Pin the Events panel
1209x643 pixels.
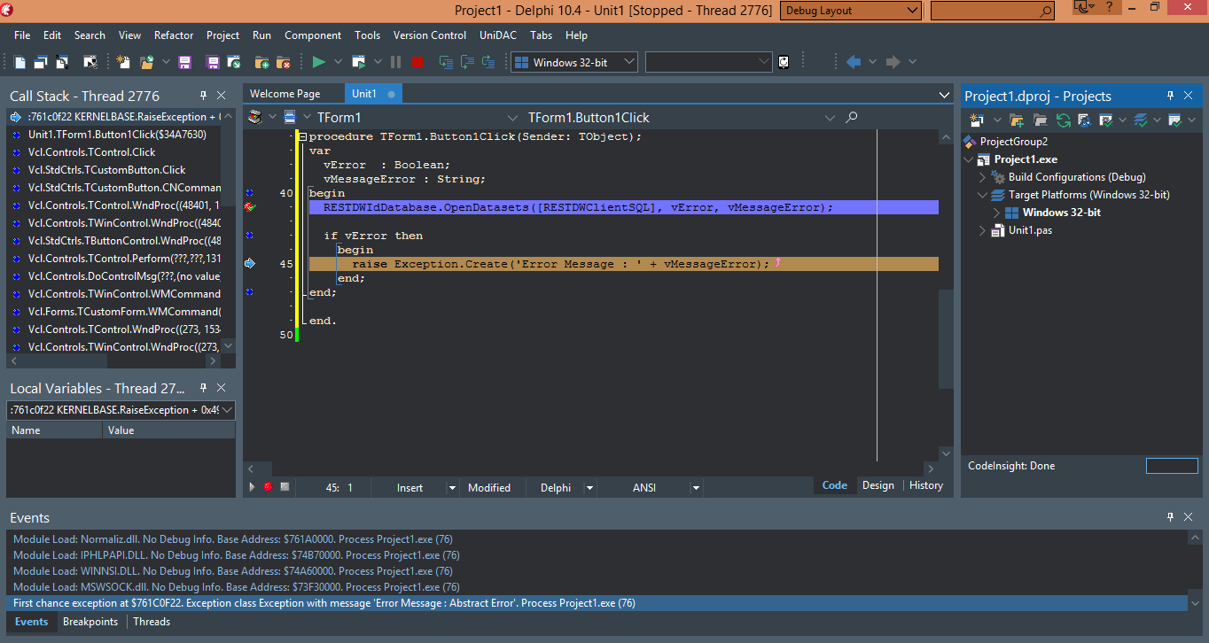click(x=1170, y=517)
